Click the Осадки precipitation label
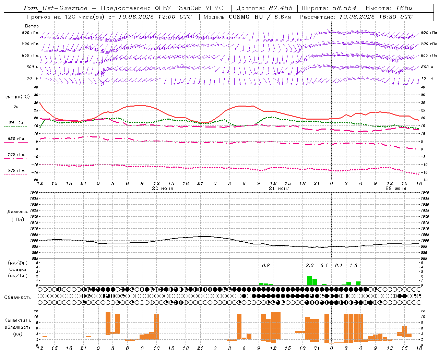The image size is (439, 351). coord(18,269)
